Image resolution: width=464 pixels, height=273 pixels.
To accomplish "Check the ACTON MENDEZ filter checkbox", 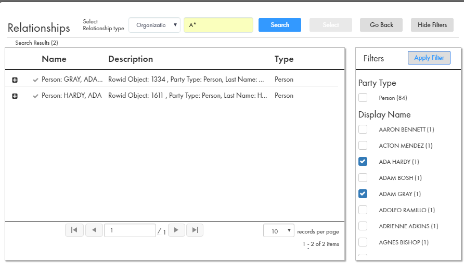I will (x=363, y=146).
